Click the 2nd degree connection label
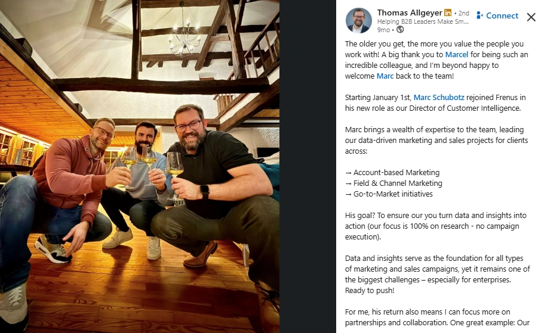Image resolution: width=538 pixels, height=333 pixels. tap(463, 13)
